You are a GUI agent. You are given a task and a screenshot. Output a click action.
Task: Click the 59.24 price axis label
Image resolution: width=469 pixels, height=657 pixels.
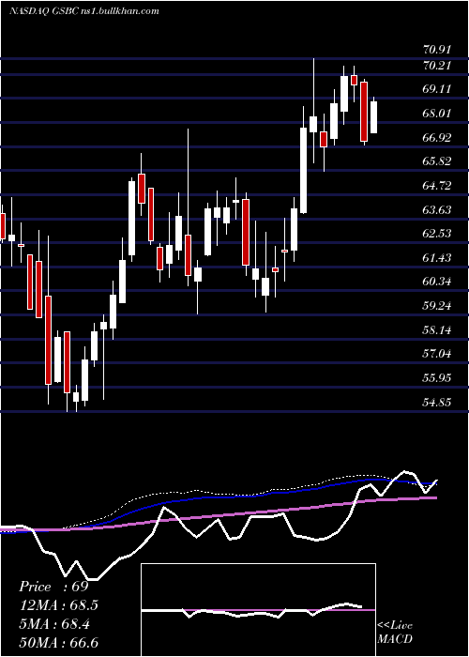437,306
